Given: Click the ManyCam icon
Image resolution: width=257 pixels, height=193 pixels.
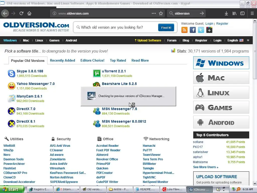Looking at the screenshot, I should pos(12,99).
